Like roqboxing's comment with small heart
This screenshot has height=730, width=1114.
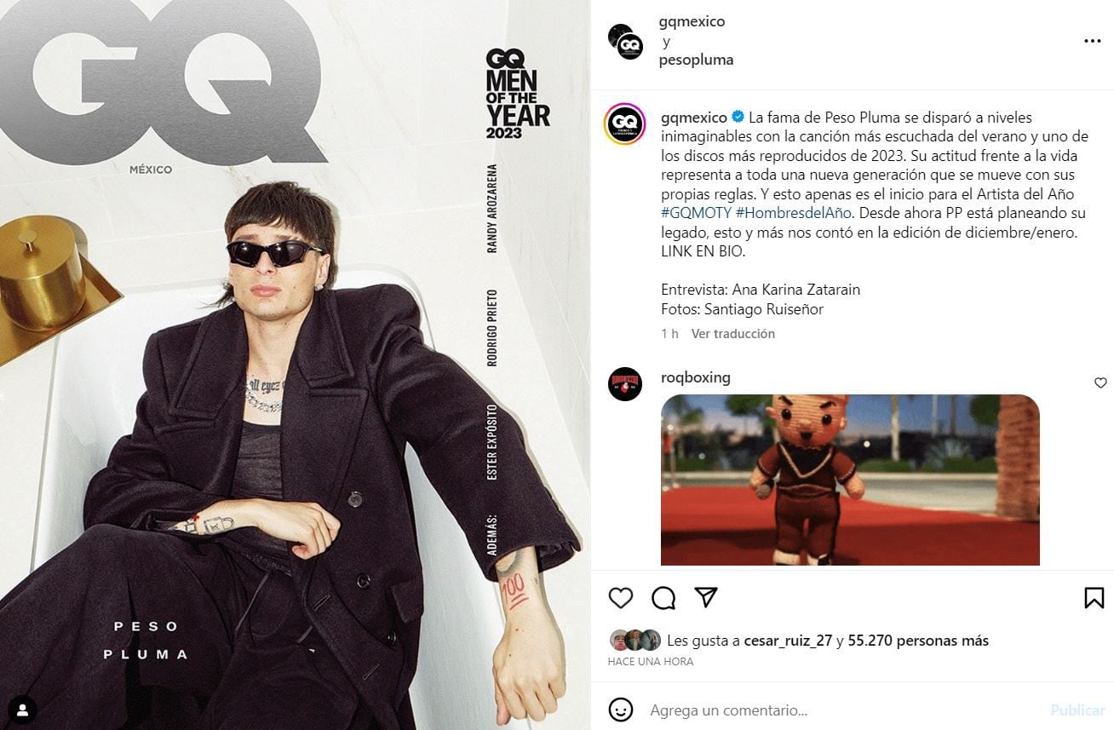click(1100, 383)
